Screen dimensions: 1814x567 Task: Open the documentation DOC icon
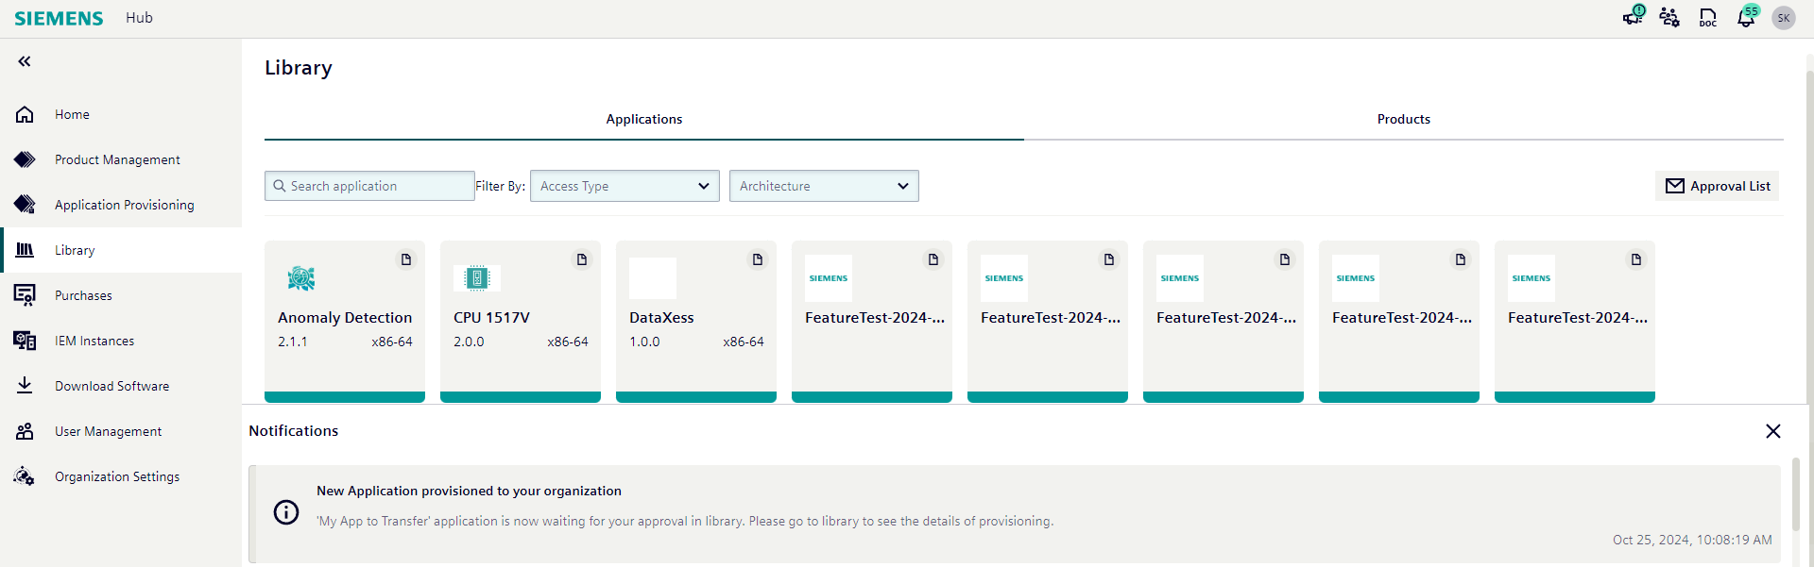coord(1707,18)
